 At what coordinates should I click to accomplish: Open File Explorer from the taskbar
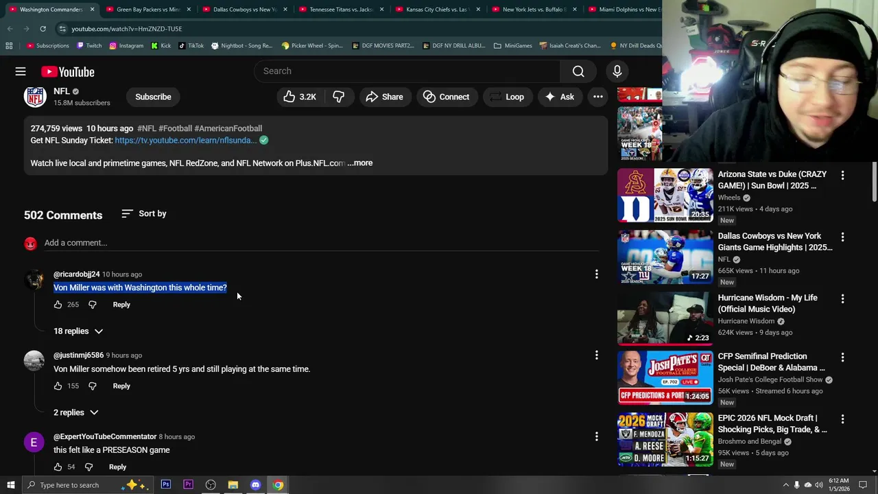pos(233,485)
